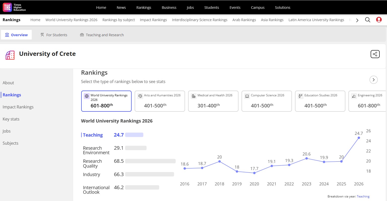Click the globe icon on World University Rankings card
Image resolution: width=387 pixels, height=201 pixels.
tap(87, 96)
